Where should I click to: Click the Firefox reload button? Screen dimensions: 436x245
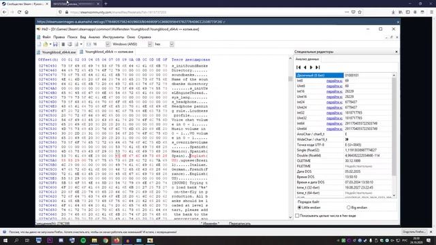(x=19, y=12)
